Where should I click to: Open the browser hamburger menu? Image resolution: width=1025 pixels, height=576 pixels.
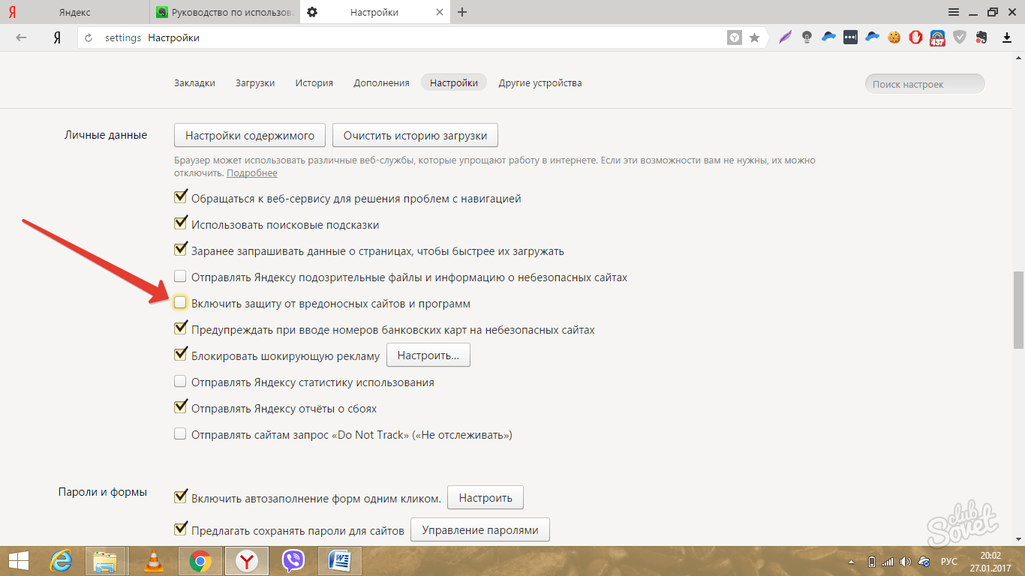click(x=954, y=12)
